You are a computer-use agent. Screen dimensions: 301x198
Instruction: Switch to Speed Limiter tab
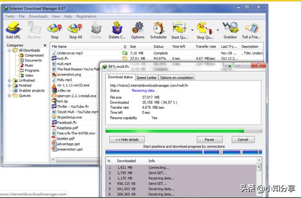click(x=146, y=78)
